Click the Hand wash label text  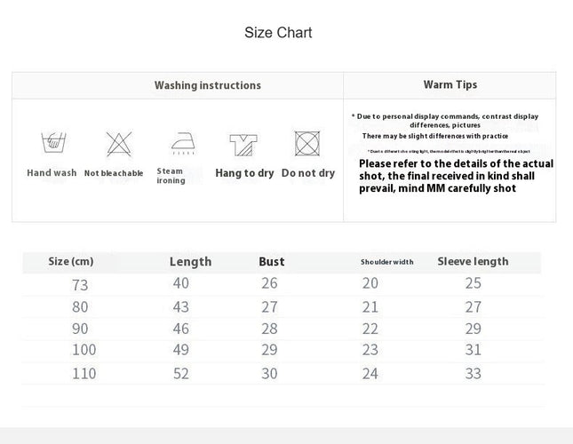pyautogui.click(x=52, y=172)
